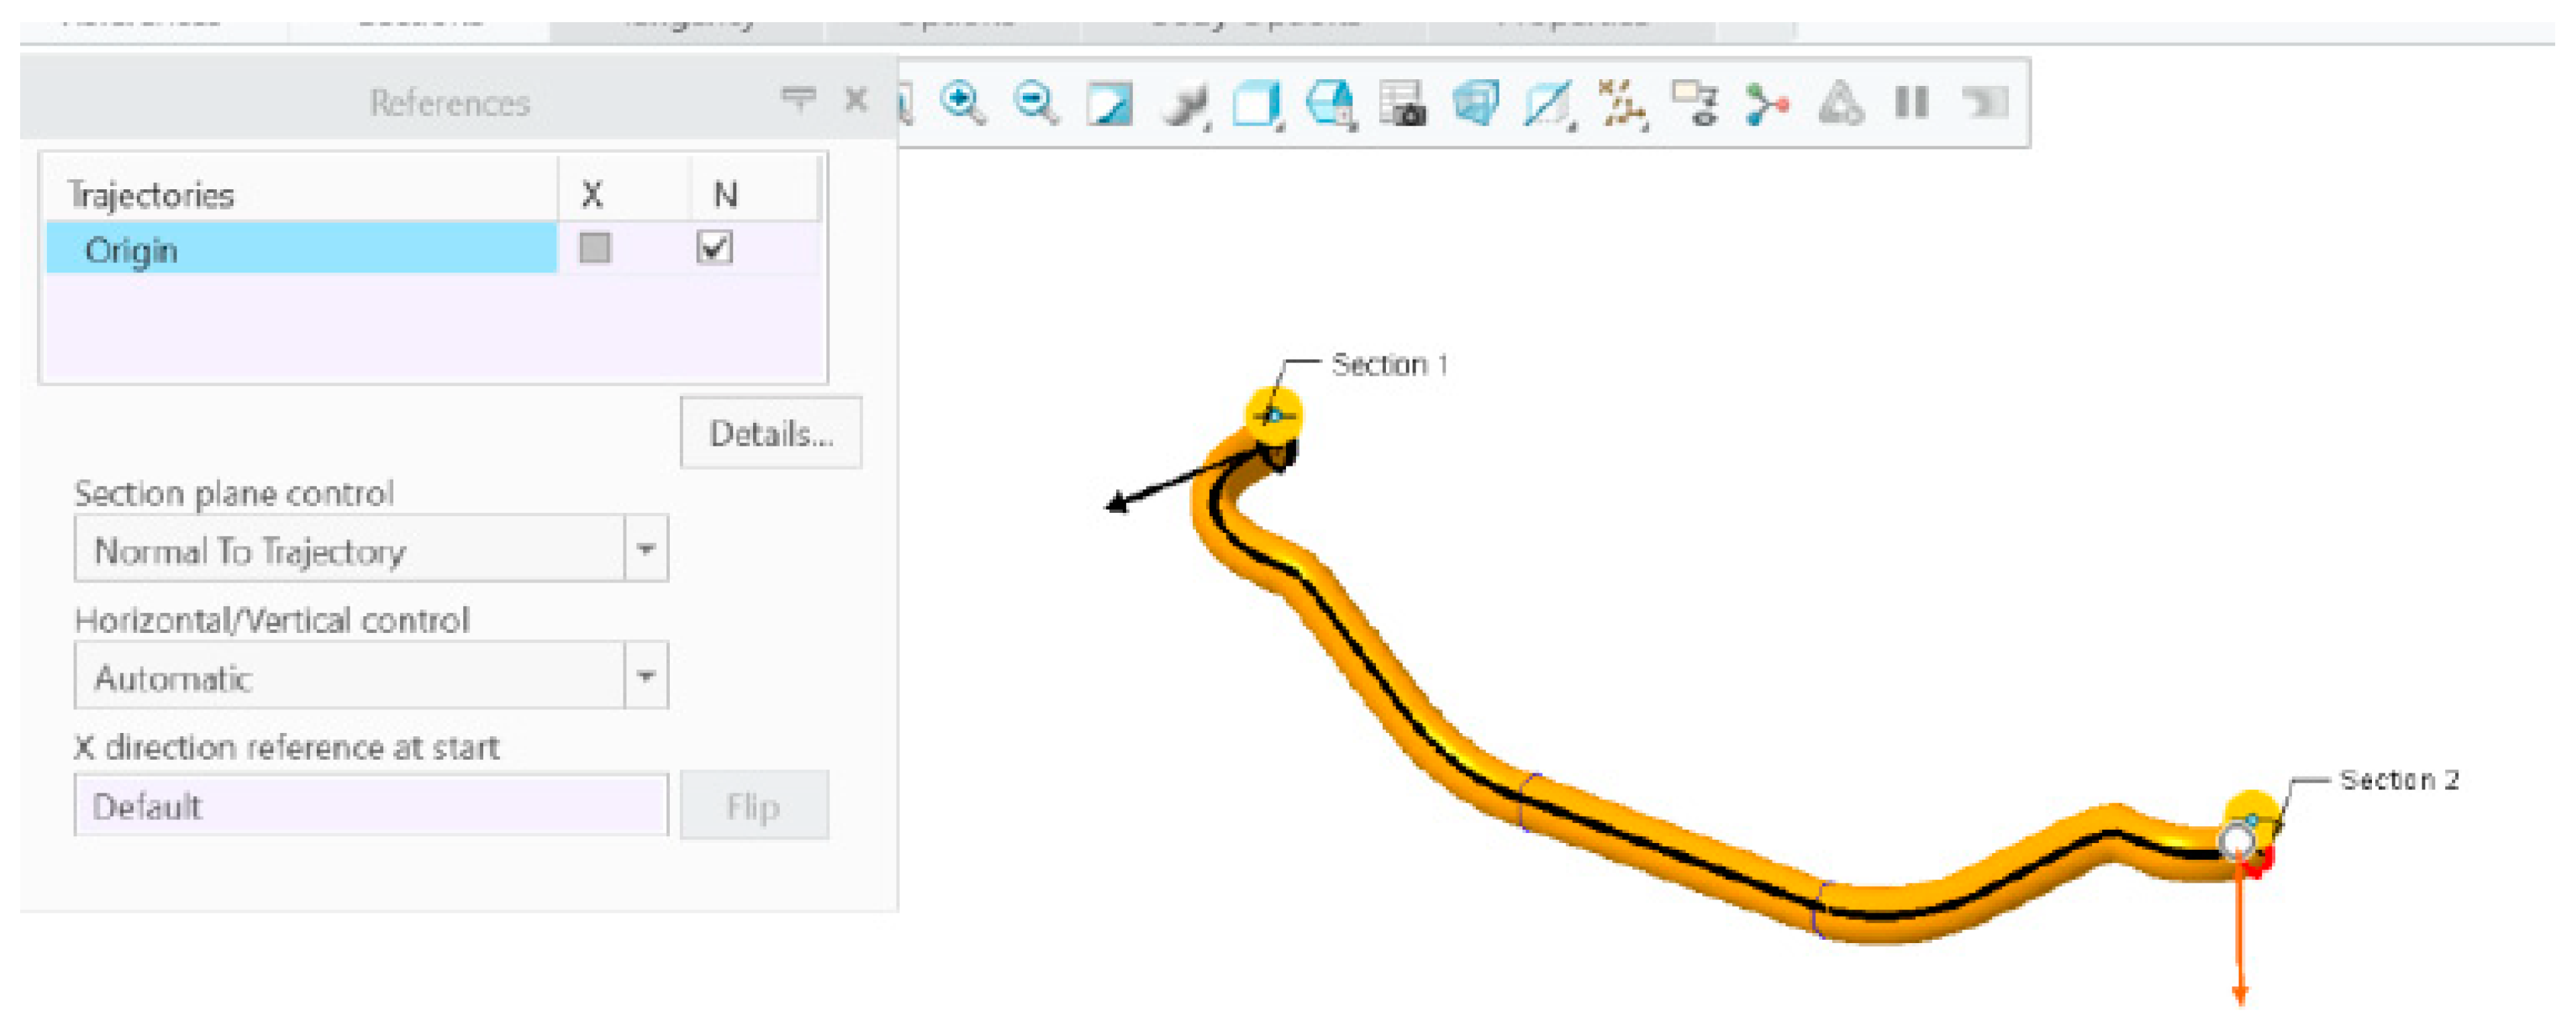
Task: Expand Horizontal/Vertical control dropdown
Action: [x=646, y=677]
